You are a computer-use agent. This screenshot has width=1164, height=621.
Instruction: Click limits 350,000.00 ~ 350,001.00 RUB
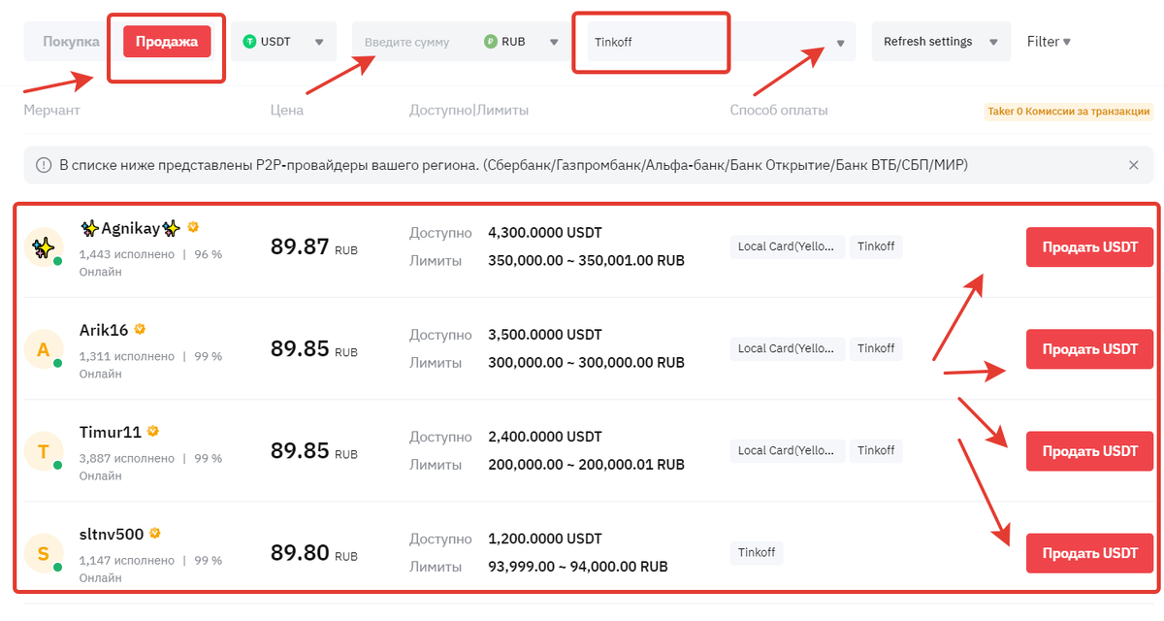point(587,261)
